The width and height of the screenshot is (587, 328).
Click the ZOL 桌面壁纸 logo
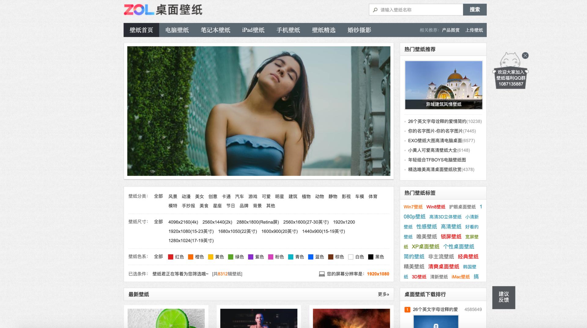163,9
